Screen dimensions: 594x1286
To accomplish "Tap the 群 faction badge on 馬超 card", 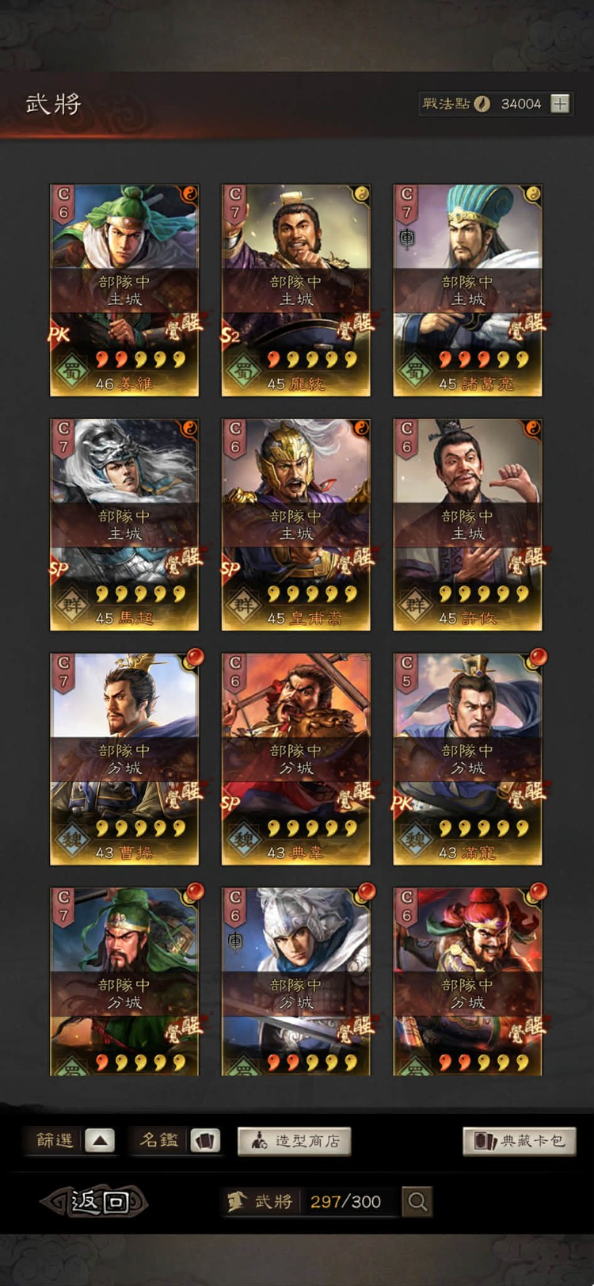I will [x=72, y=605].
